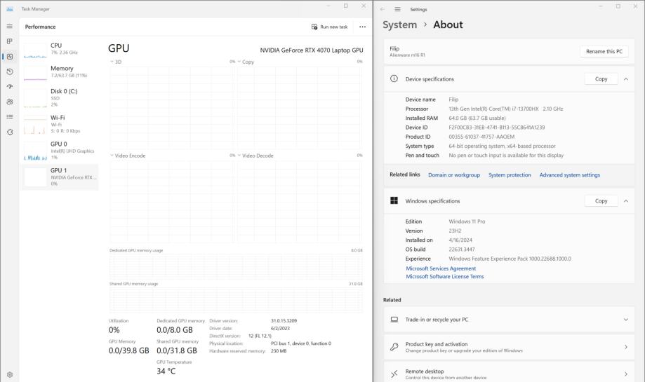Open the Details page icon

click(x=9, y=116)
